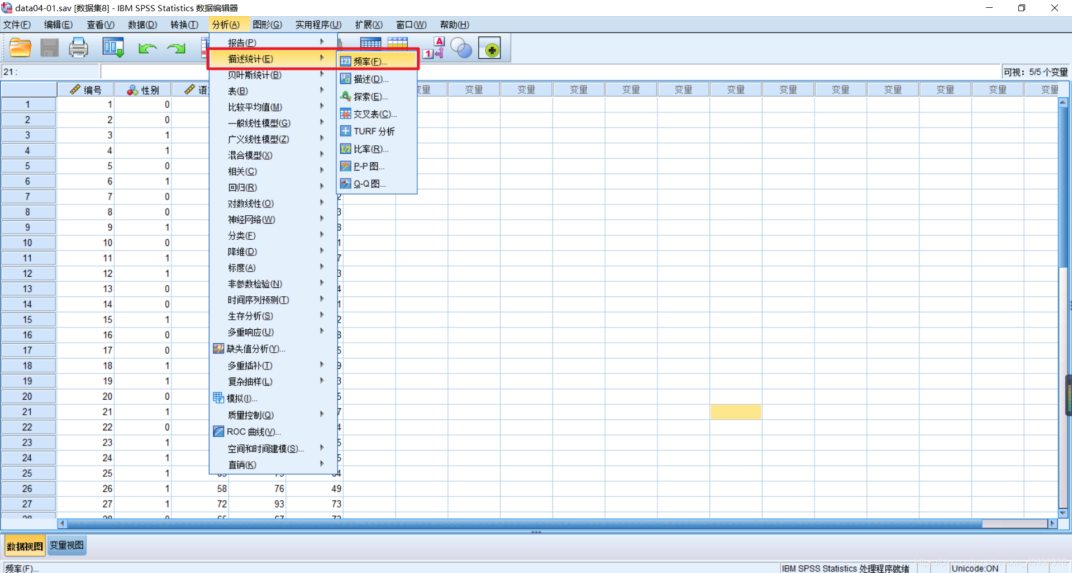Select the highlighted yellow cell in row 21
This screenshot has height=573, width=1072.
[x=736, y=411]
